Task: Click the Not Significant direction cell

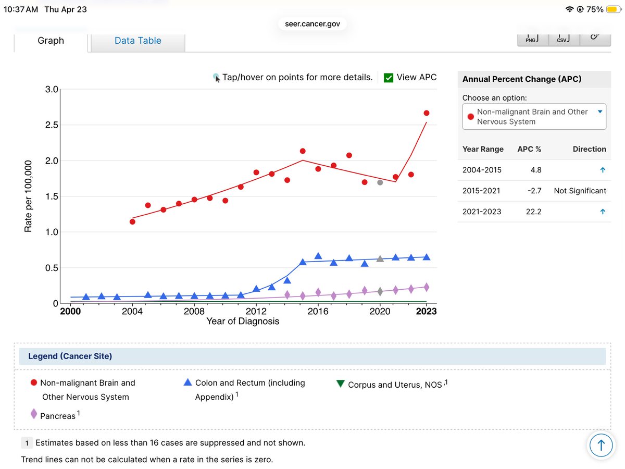Action: pyautogui.click(x=580, y=191)
